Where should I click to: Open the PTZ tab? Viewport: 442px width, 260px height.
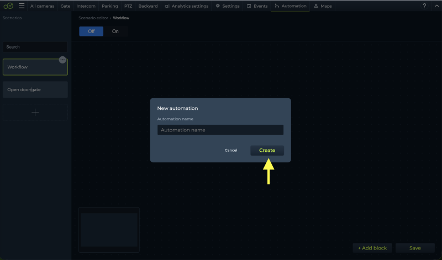tap(128, 6)
